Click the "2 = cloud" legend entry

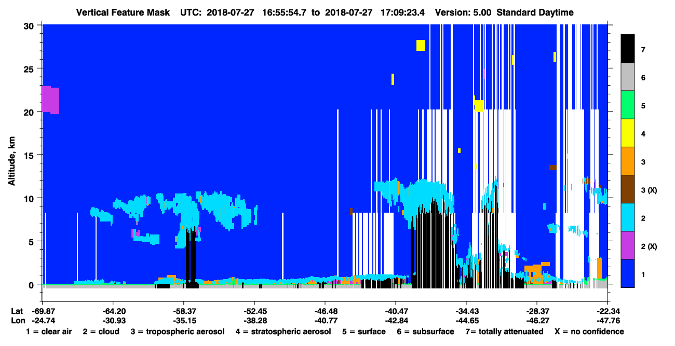point(101,331)
